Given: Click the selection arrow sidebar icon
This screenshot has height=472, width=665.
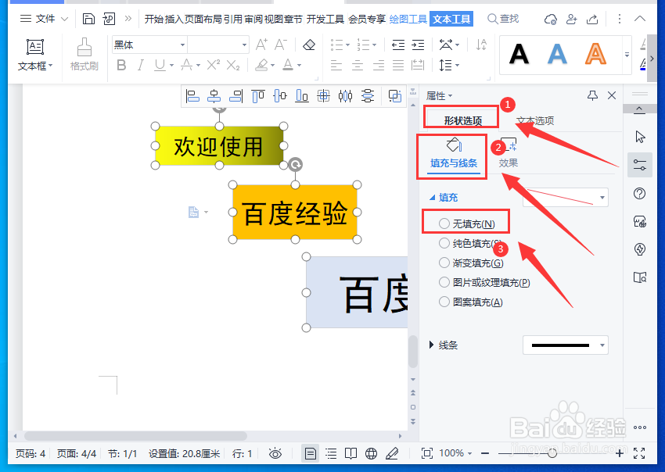Looking at the screenshot, I should 639,138.
